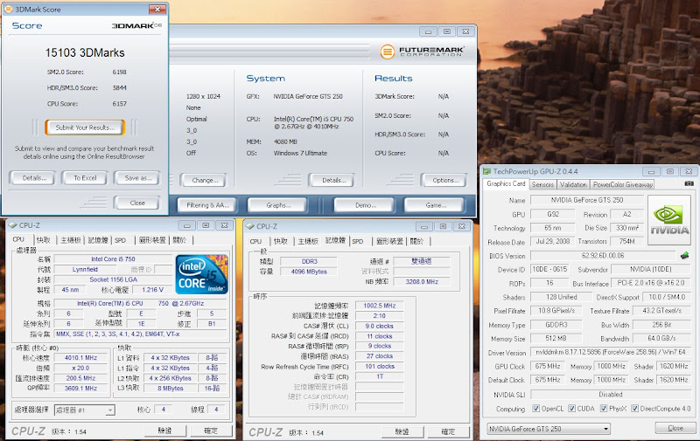Click the Intel Core i5 logo badge
Viewport: 700px width, 441px height.
click(202, 275)
